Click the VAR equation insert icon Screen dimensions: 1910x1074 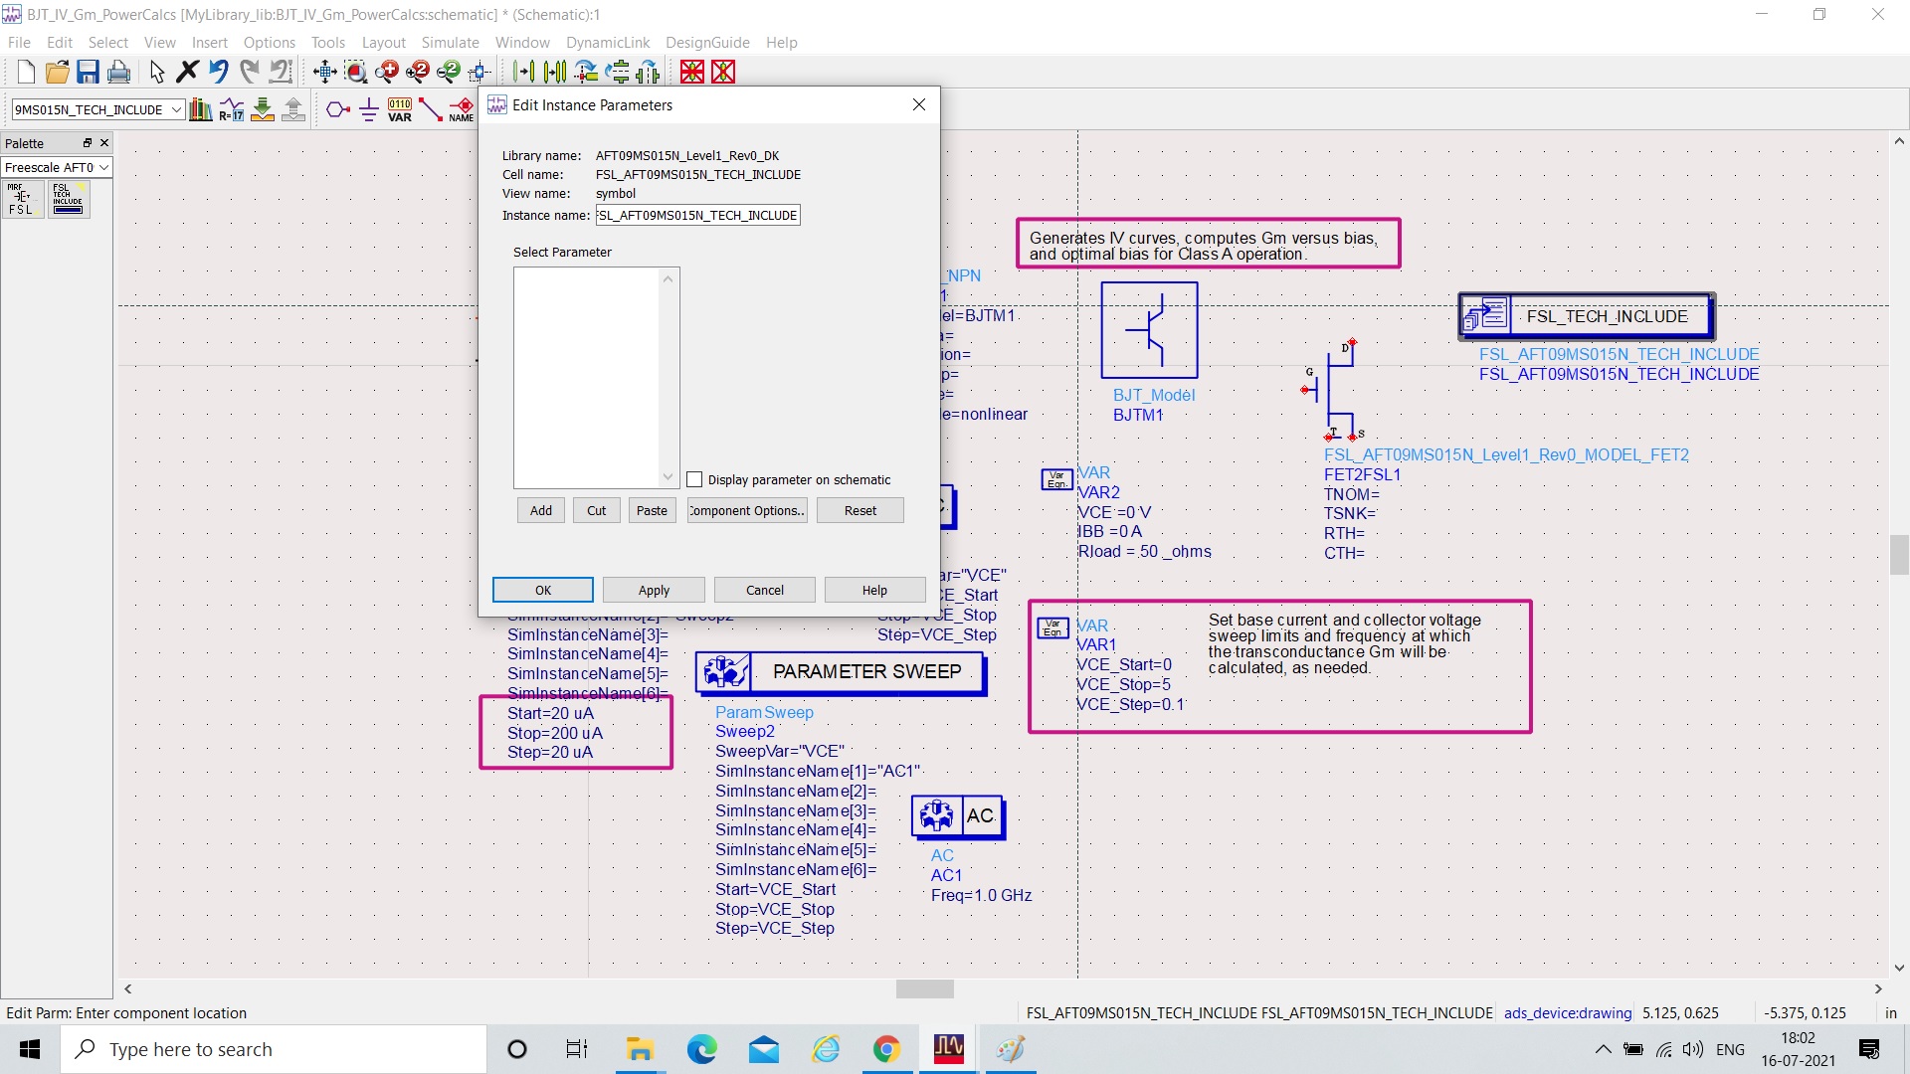pos(400,109)
